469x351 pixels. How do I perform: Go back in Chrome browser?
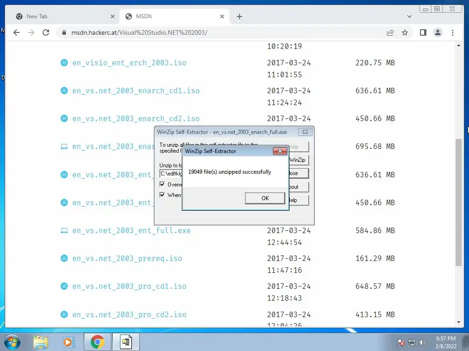[x=16, y=32]
